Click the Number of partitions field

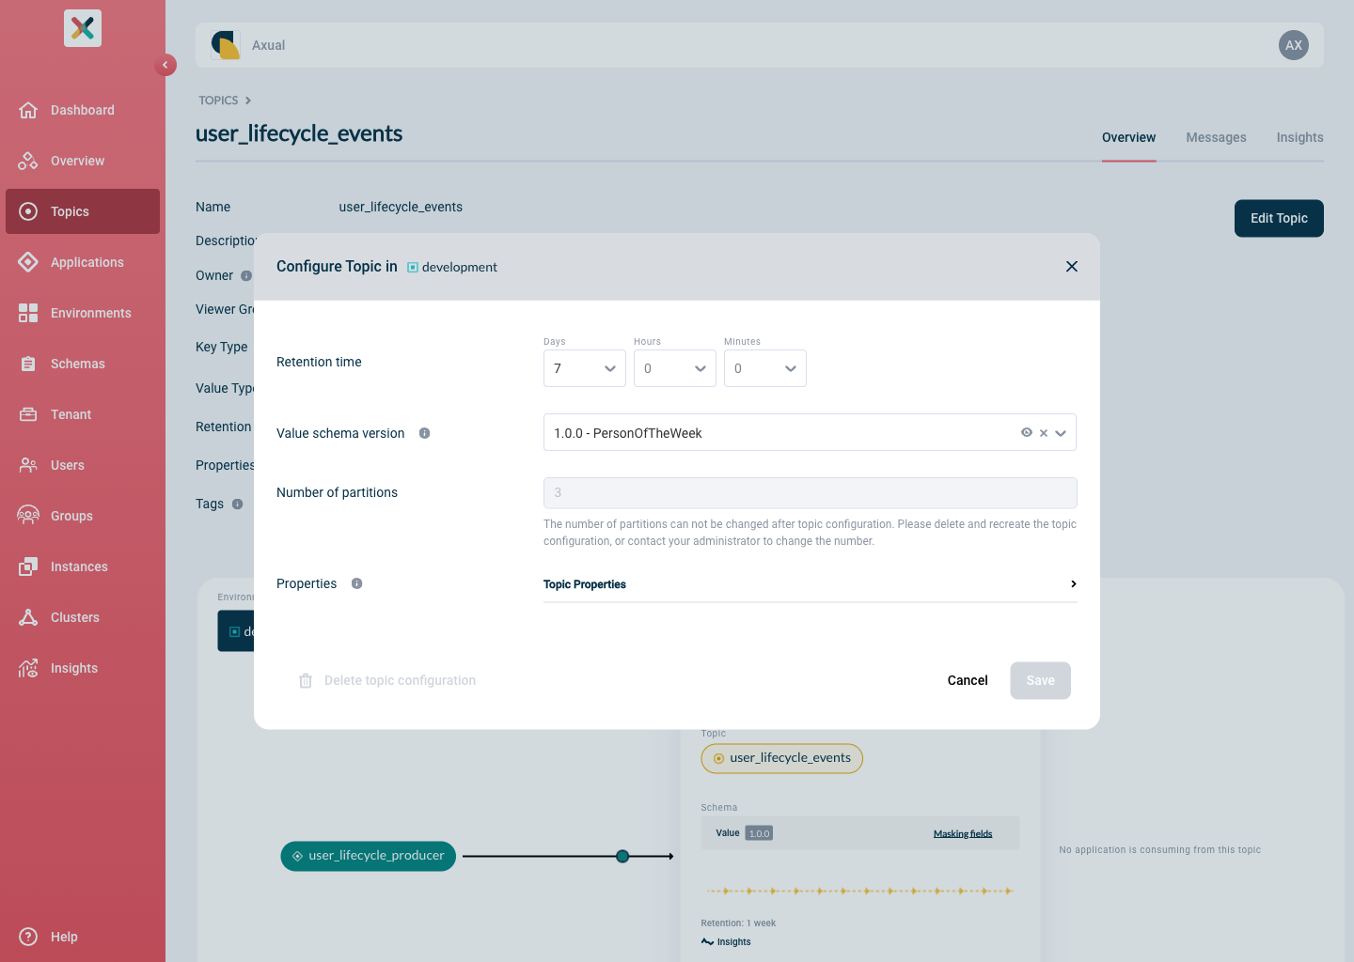pyautogui.click(x=811, y=492)
